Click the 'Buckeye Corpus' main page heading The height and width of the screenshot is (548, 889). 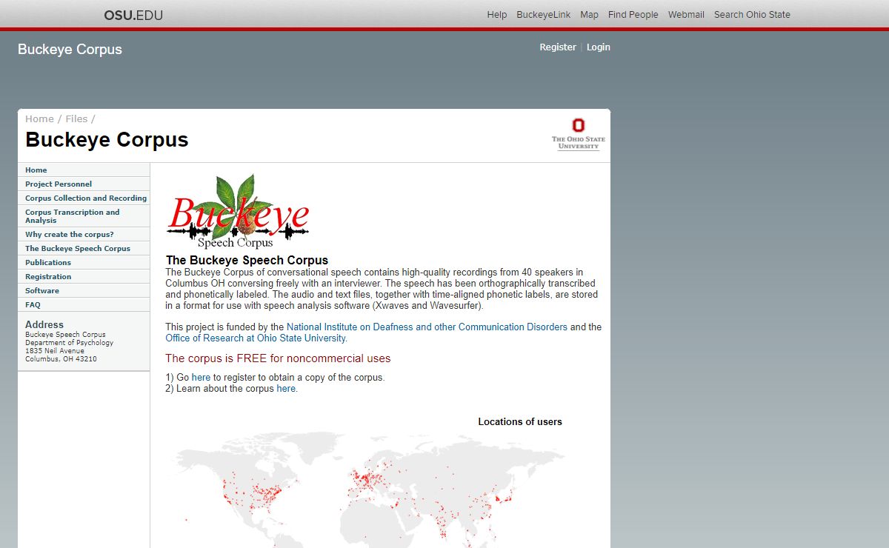click(x=107, y=140)
